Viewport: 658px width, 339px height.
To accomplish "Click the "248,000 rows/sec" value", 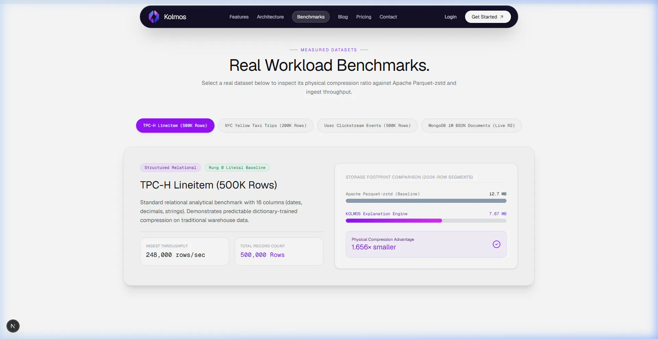I will [175, 255].
